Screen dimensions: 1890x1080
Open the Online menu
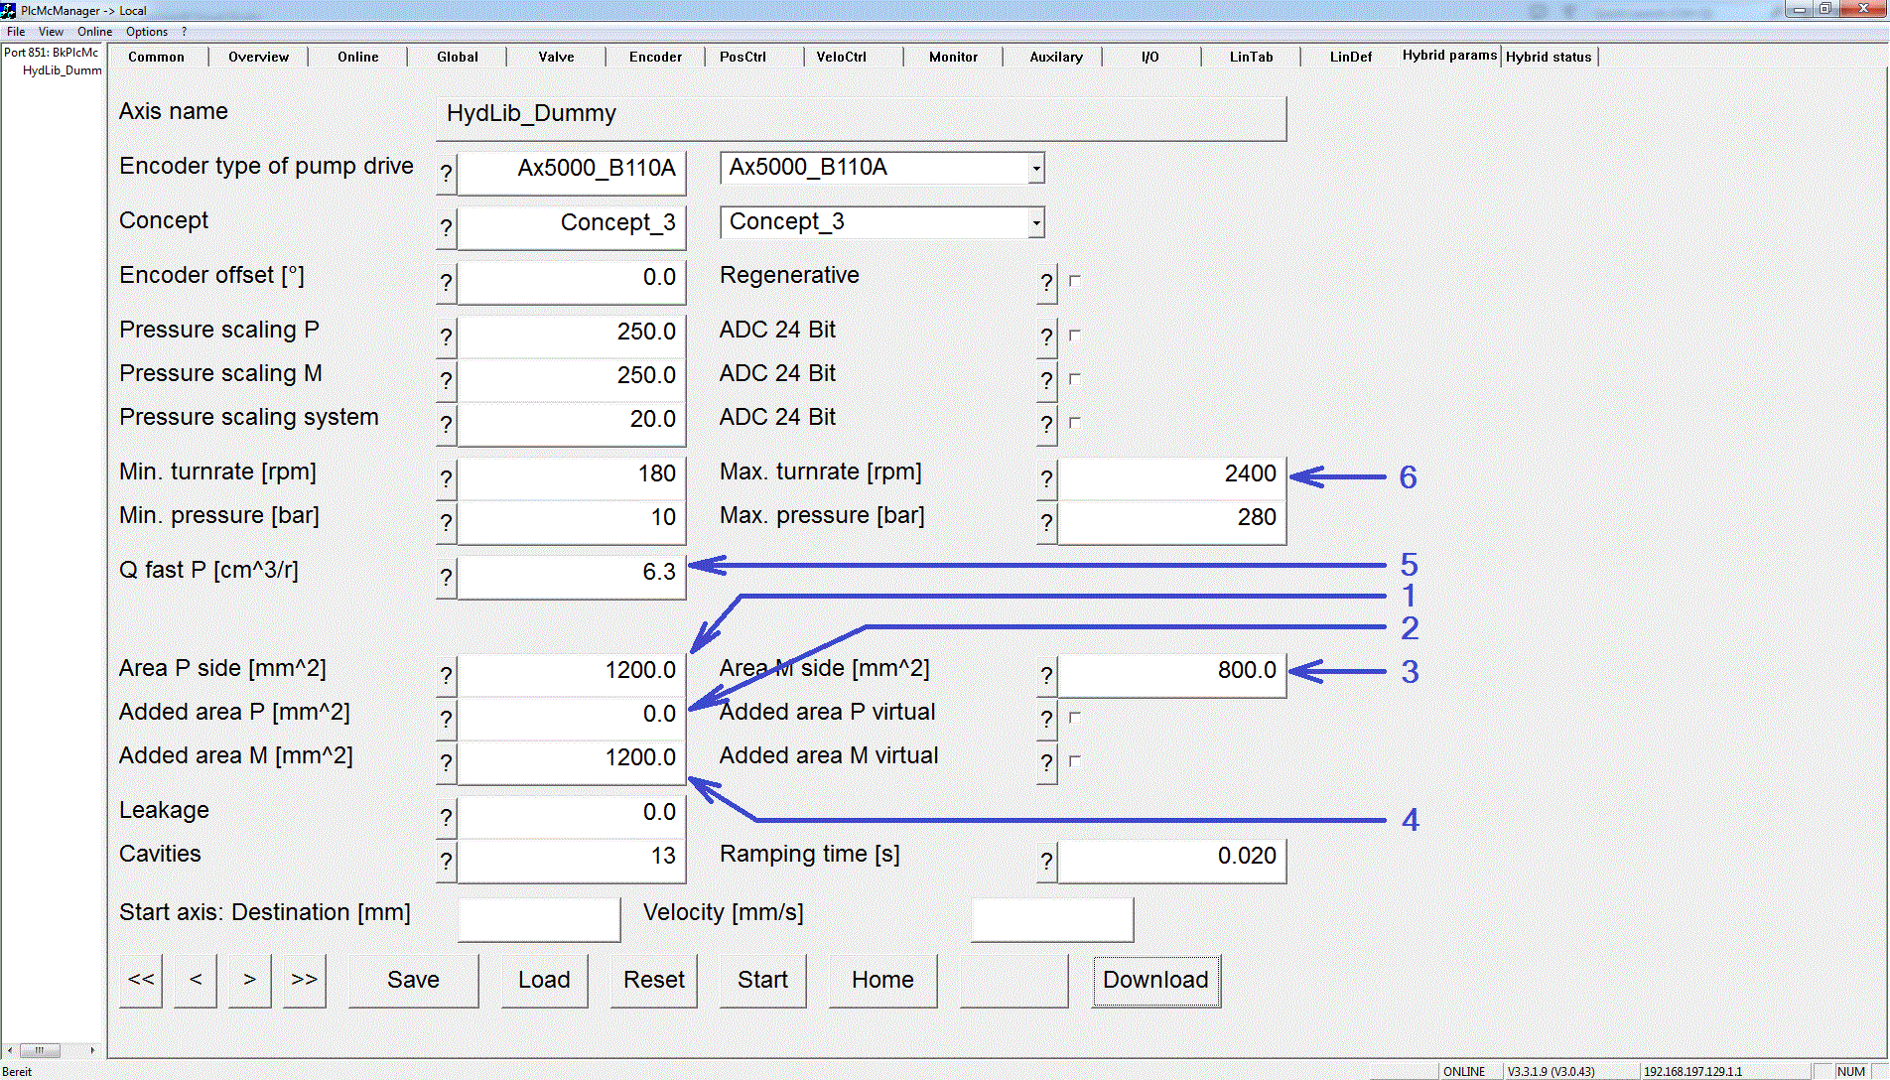pyautogui.click(x=94, y=32)
